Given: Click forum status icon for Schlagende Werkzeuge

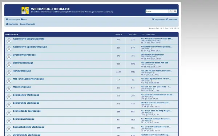Looking at the screenshot, I should tap(9, 97).
